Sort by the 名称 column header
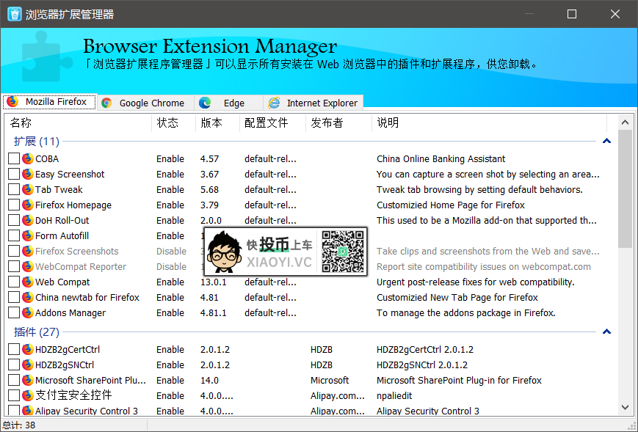 pos(78,122)
